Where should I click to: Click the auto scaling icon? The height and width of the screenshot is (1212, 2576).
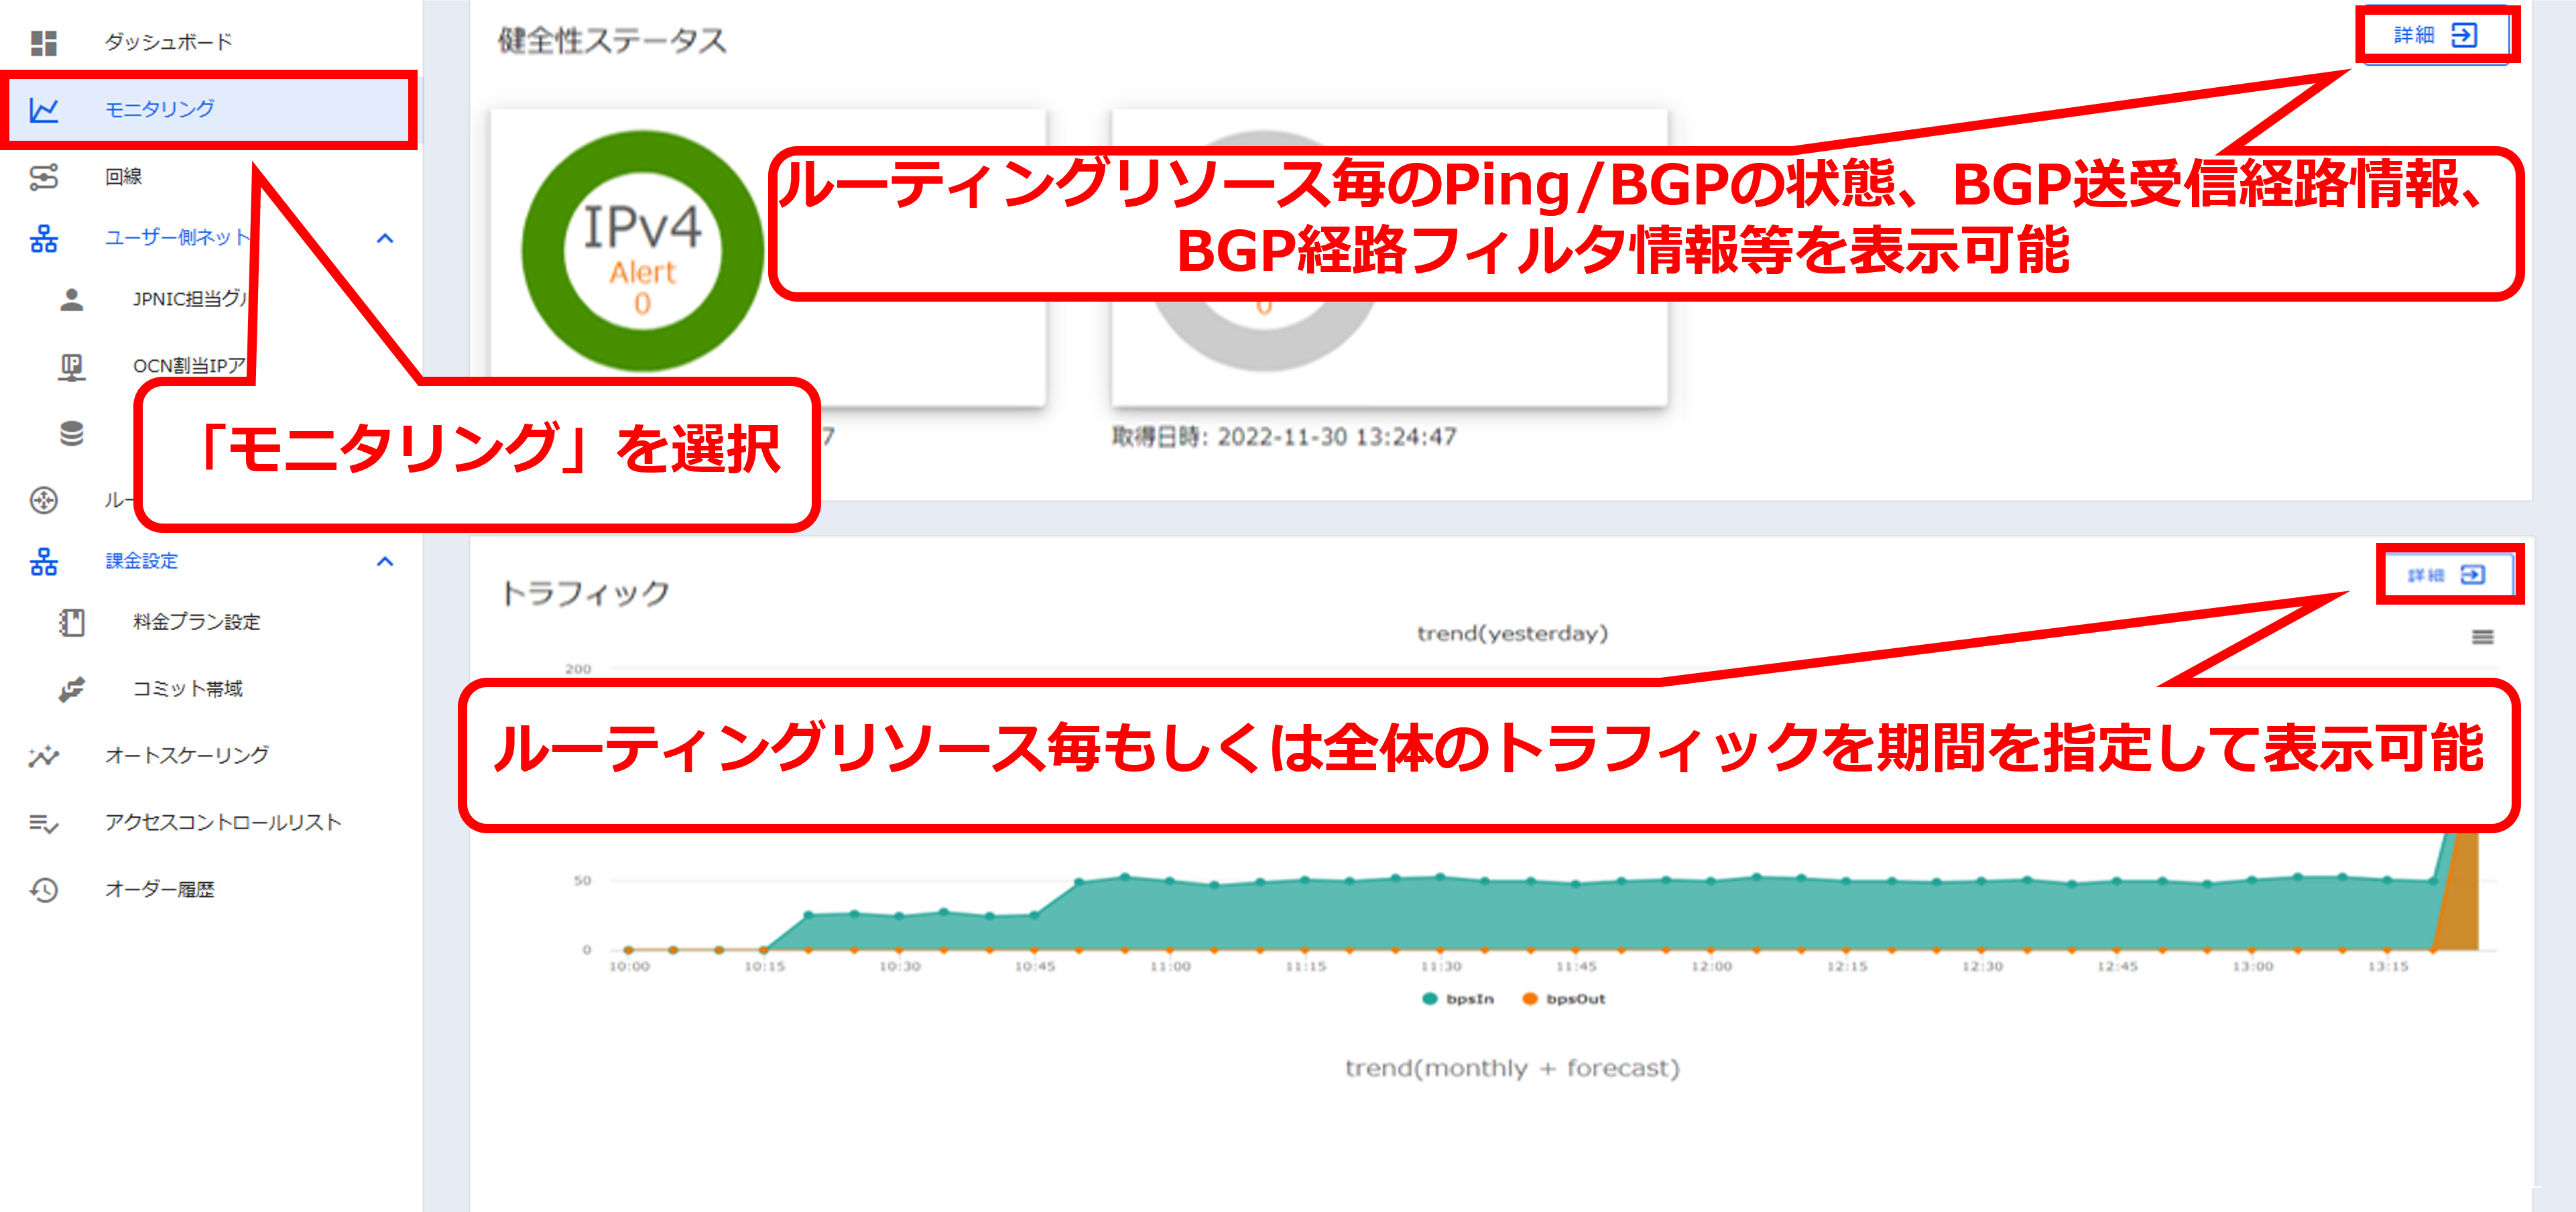(43, 756)
